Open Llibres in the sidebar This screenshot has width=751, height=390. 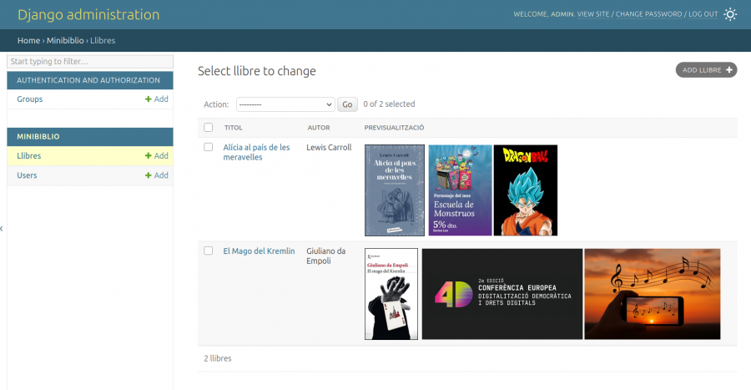pos(28,155)
